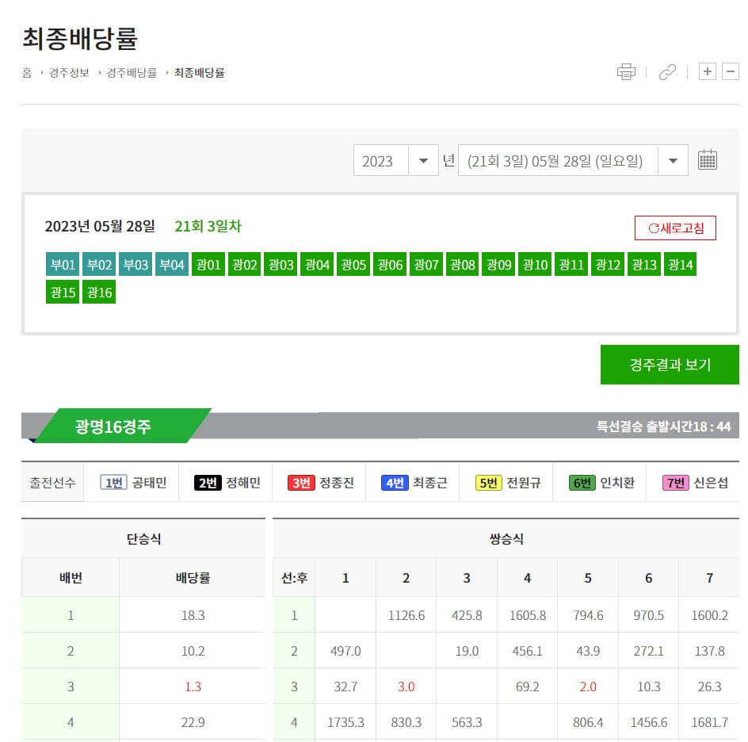Select race tab 부04
748x742 pixels.
[x=171, y=264]
